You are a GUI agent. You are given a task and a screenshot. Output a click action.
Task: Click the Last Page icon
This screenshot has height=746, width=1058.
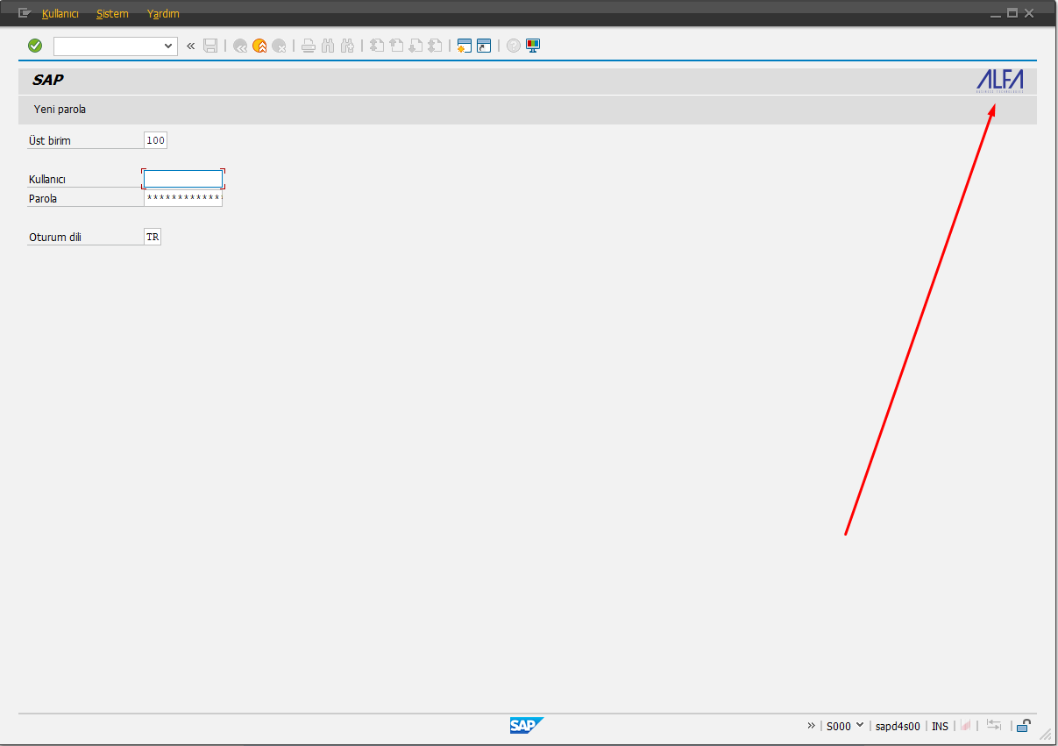[x=435, y=46]
